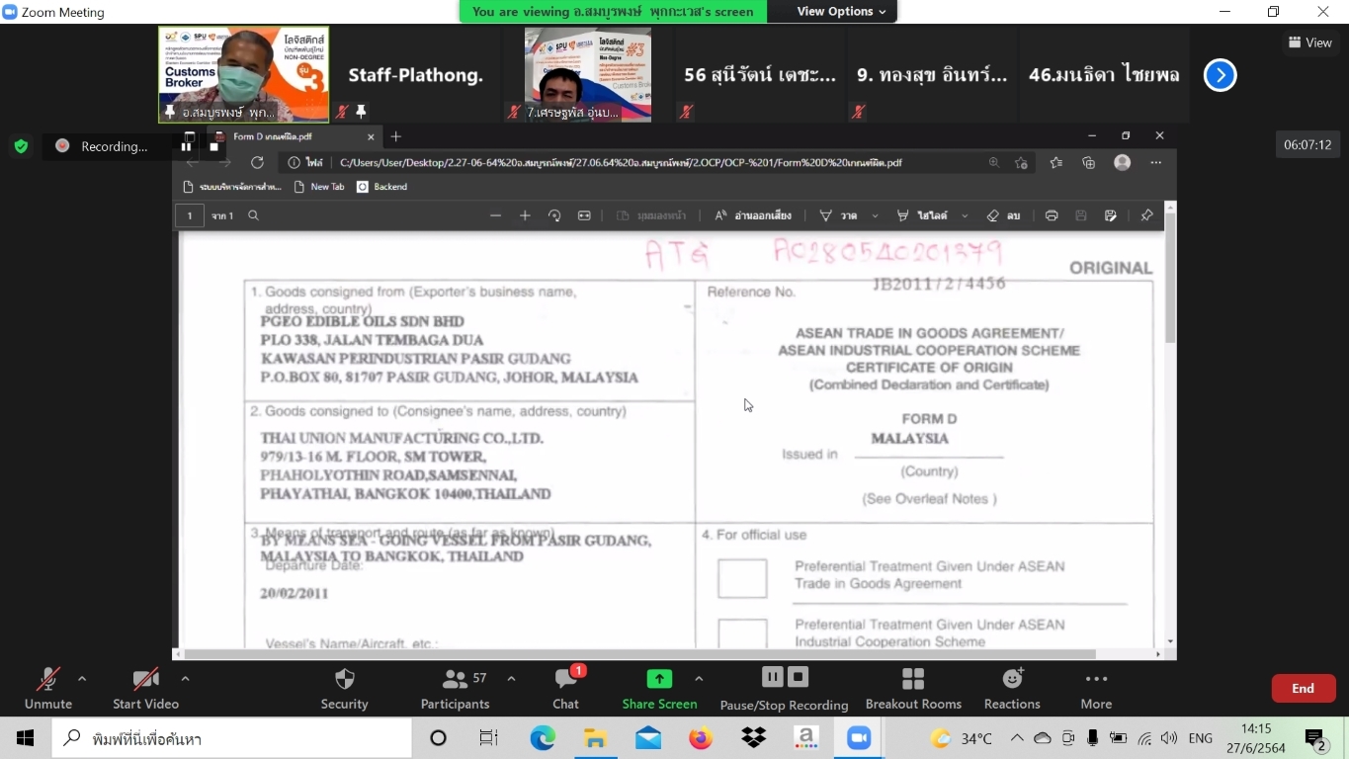
Task: Click the Recording... indicator
Action: (102, 146)
